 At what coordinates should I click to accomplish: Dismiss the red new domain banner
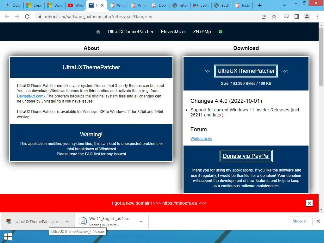(x=309, y=203)
